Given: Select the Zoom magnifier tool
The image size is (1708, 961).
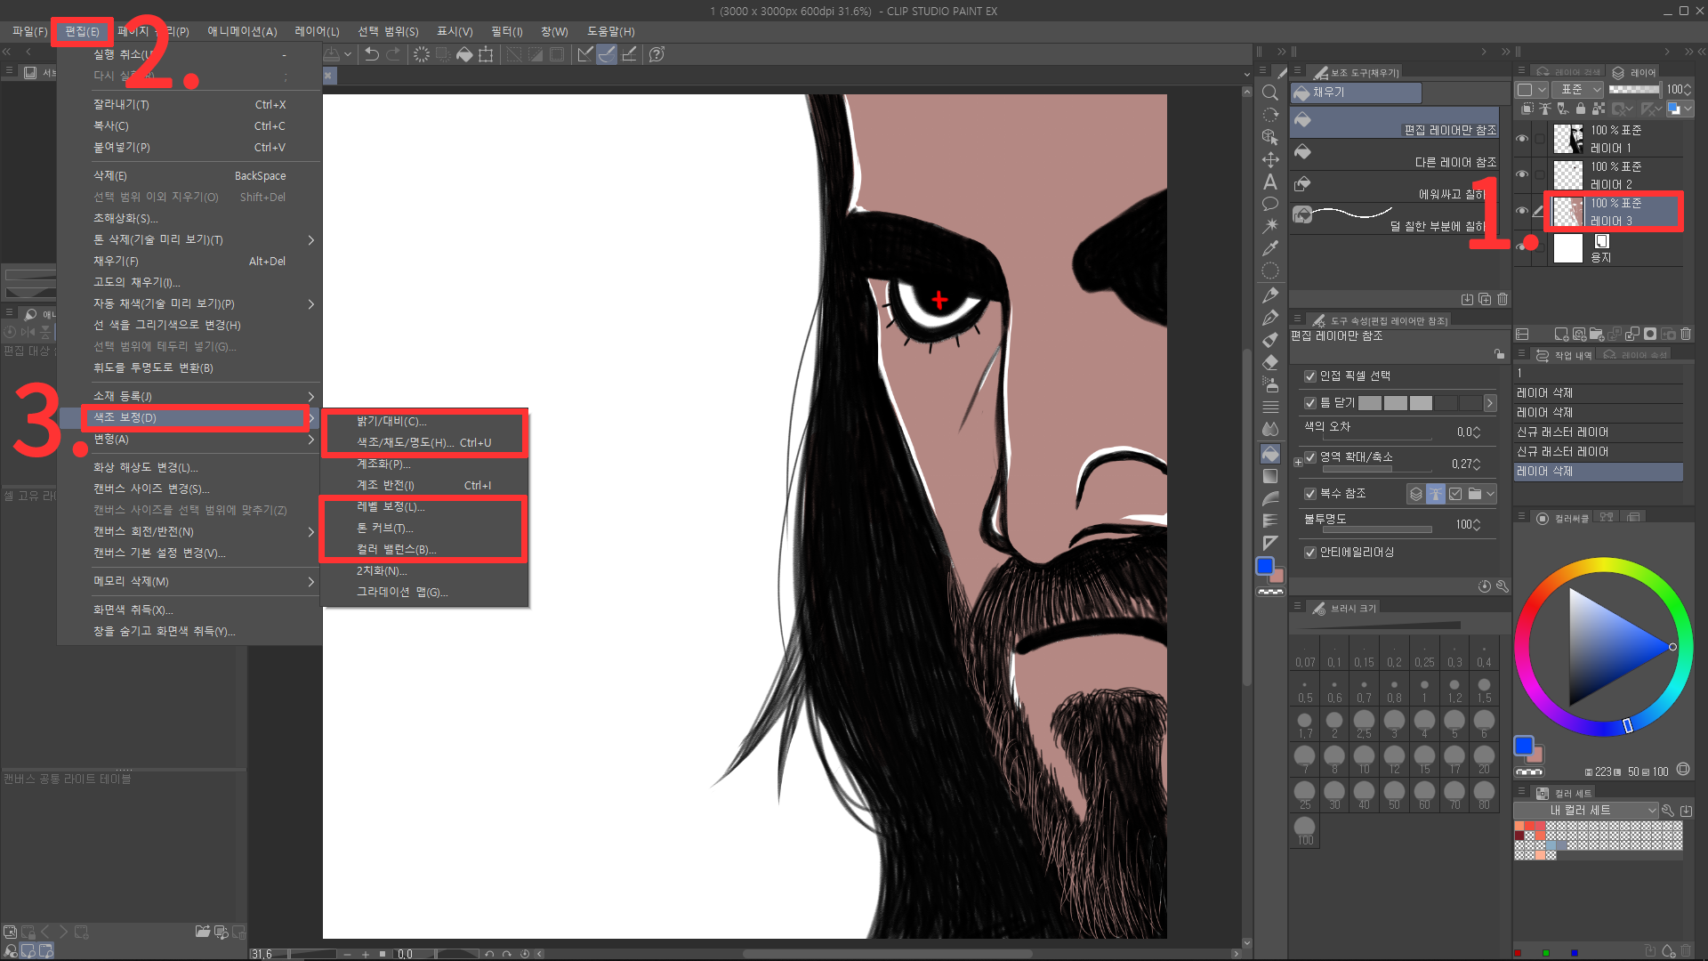Looking at the screenshot, I should click(1270, 93).
